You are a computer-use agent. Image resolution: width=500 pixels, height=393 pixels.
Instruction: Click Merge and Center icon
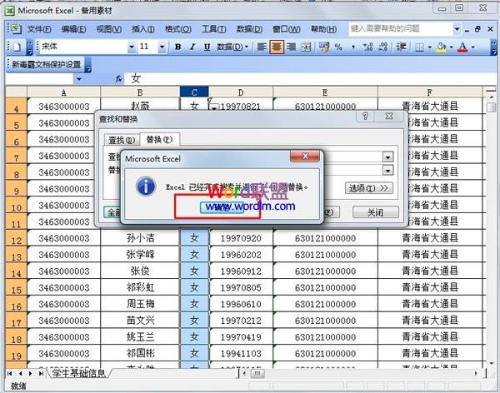click(306, 47)
